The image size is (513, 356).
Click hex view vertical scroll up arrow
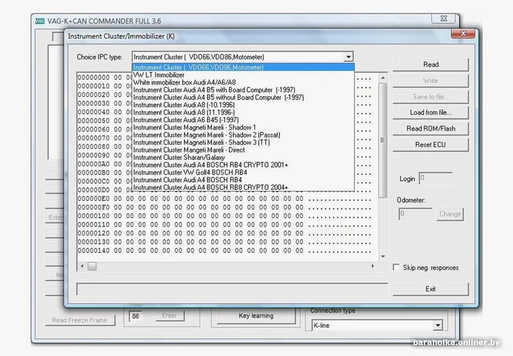tap(383, 78)
